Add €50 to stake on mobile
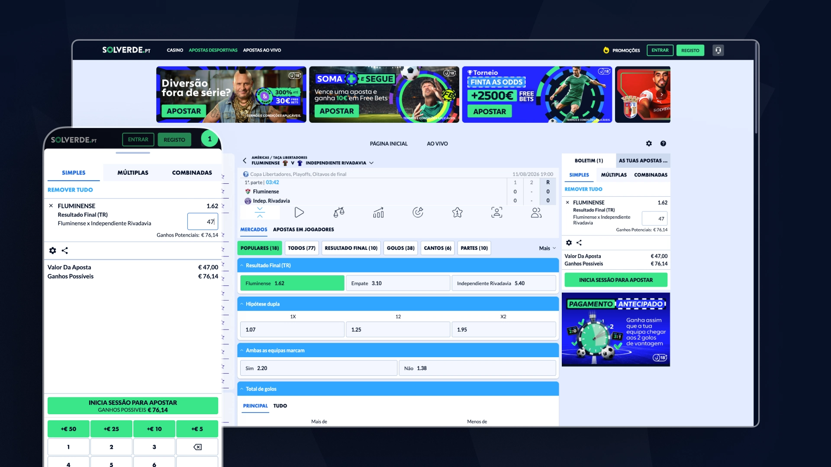The height and width of the screenshot is (467, 831). pos(68,429)
